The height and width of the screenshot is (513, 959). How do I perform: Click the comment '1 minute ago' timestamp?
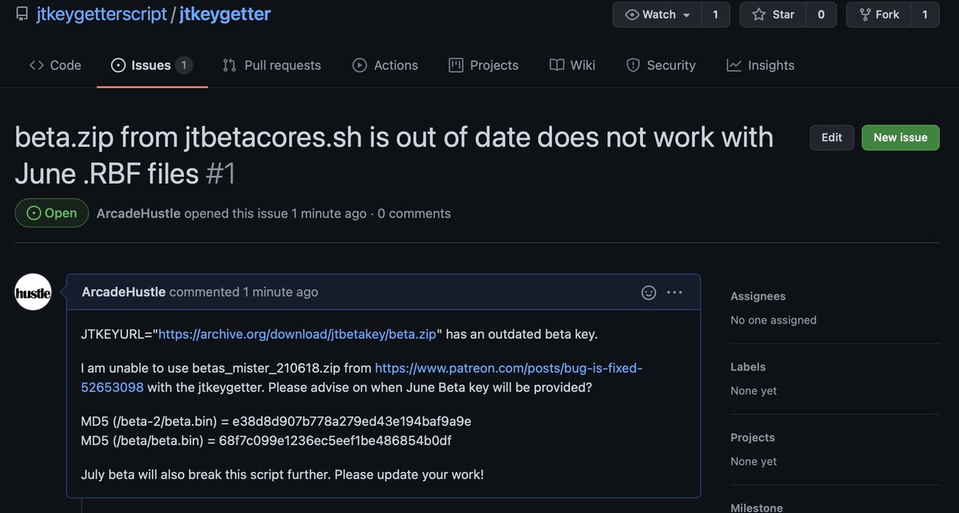[281, 292]
